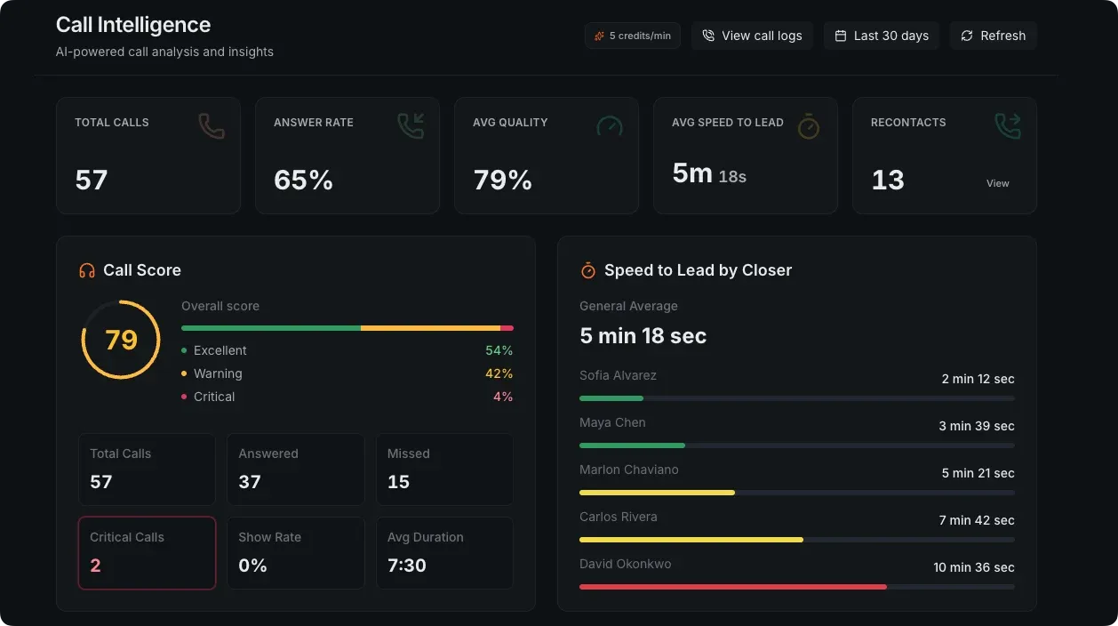This screenshot has height=626, width=1118.
Task: Click the General Average label
Action: (628, 306)
